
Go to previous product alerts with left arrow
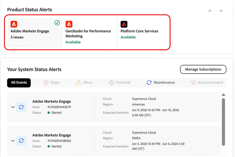click(210, 11)
